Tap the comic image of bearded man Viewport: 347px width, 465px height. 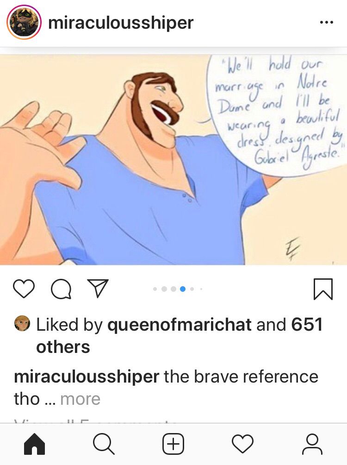(173, 159)
